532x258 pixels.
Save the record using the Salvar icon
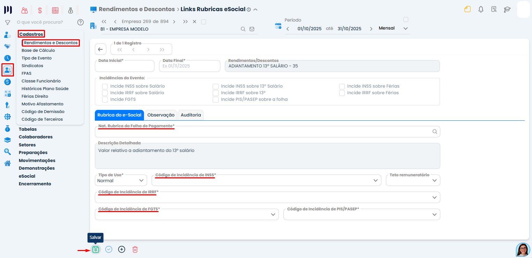95,249
